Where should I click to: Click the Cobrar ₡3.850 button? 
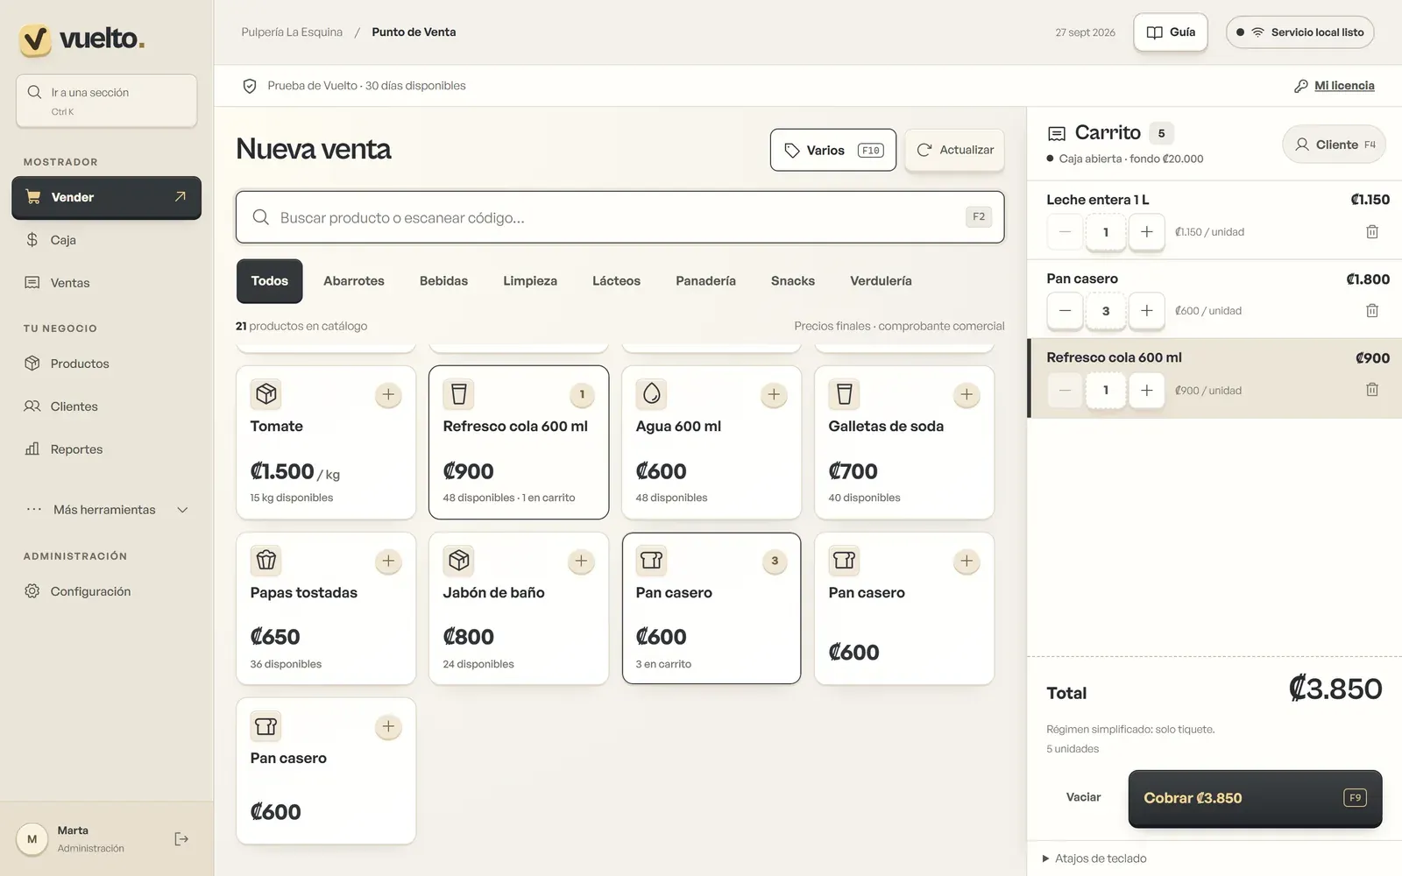point(1255,798)
